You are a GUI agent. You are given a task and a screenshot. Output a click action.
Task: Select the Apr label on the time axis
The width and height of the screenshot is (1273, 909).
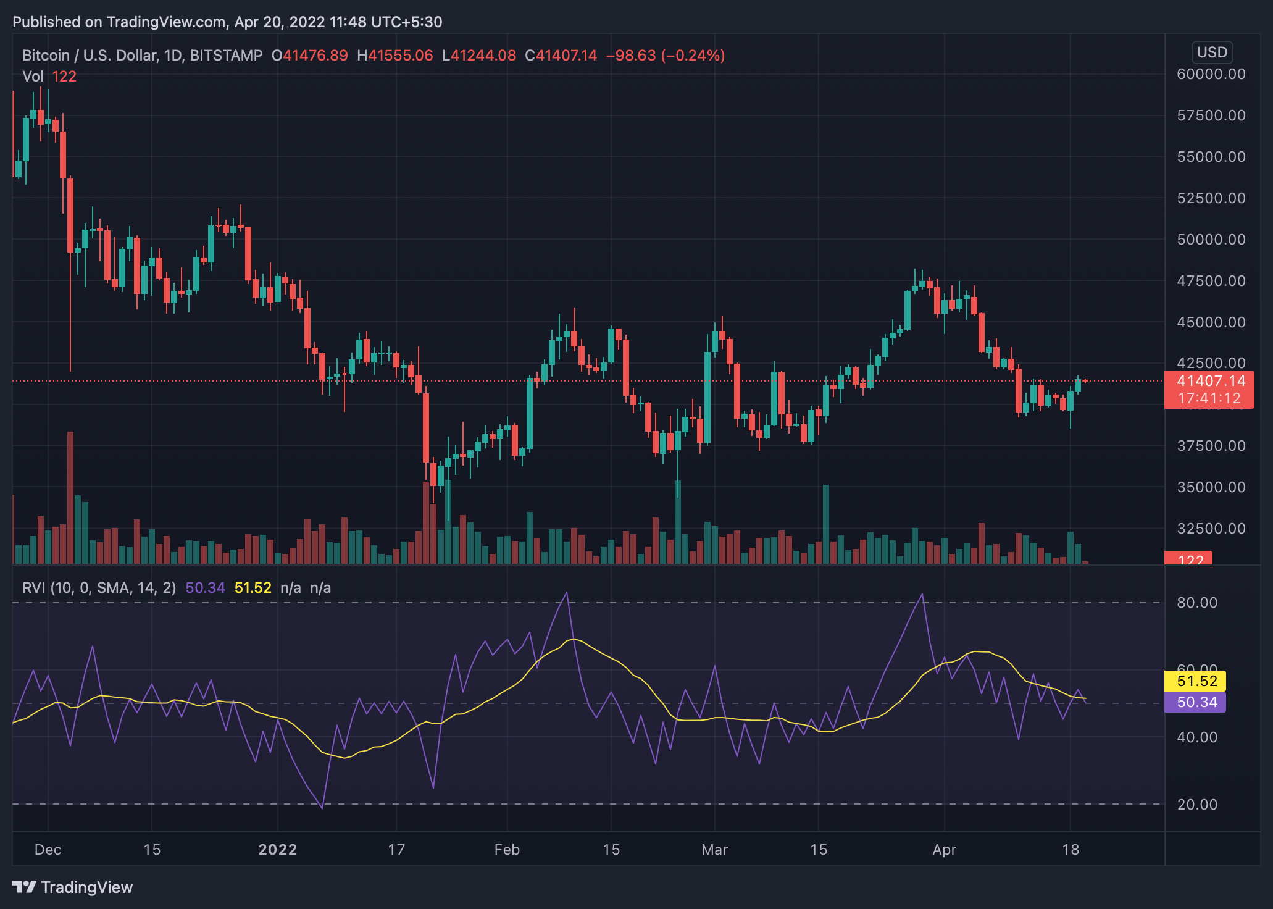[x=945, y=849]
